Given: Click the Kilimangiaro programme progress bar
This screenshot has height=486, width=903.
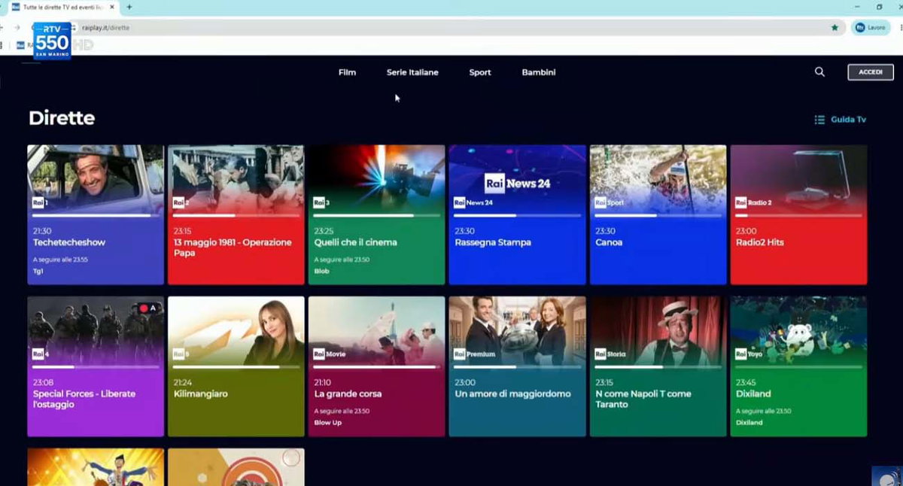Looking at the screenshot, I should point(236,367).
